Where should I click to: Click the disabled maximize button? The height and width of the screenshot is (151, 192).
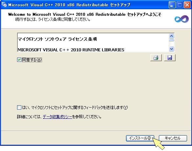click(180, 5)
